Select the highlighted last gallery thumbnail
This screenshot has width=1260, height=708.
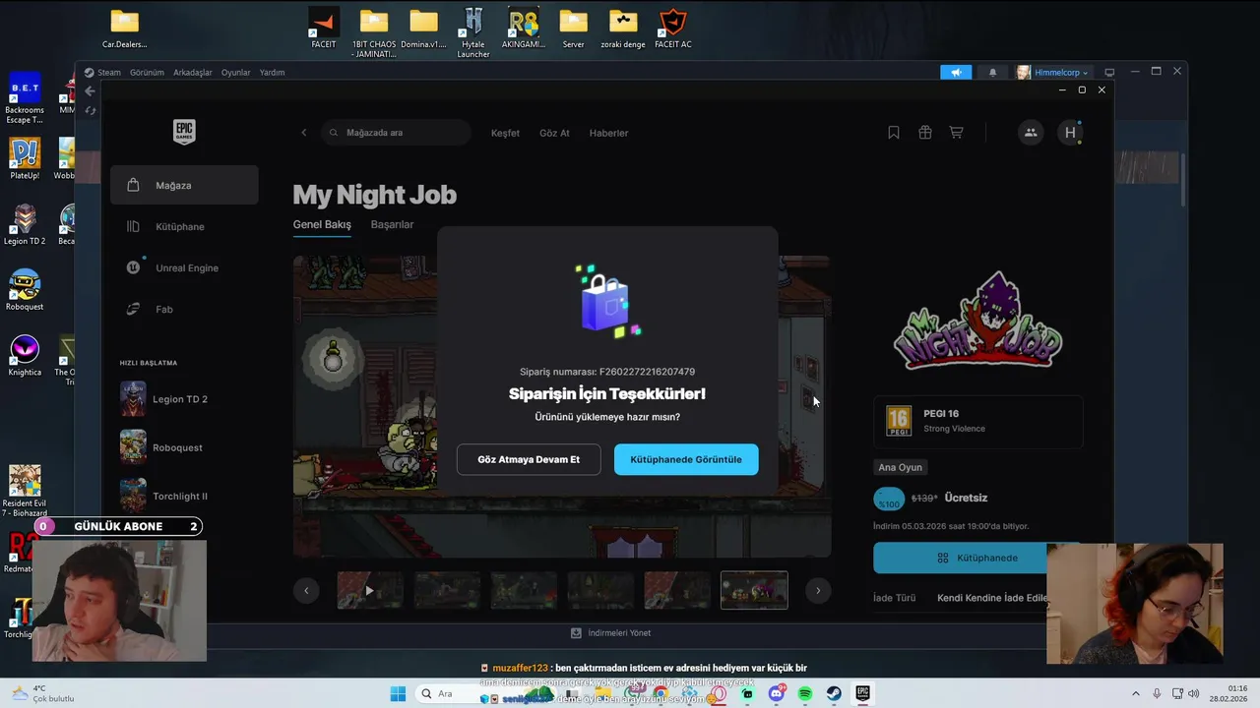(754, 591)
